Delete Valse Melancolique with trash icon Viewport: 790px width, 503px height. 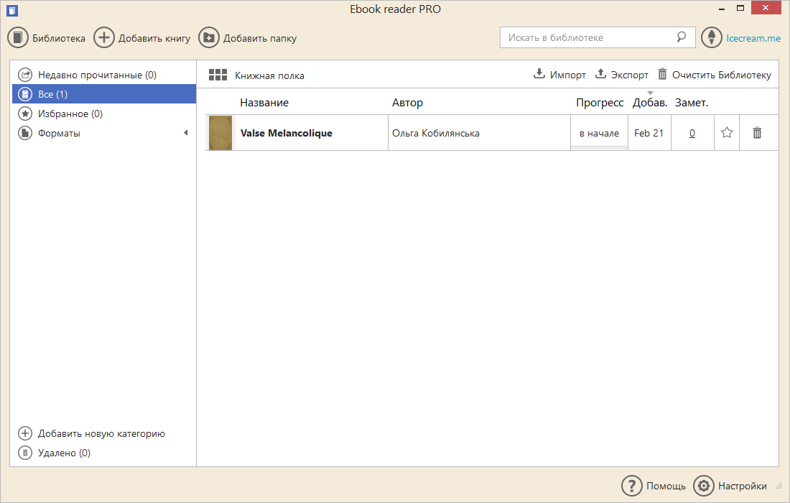pos(757,133)
